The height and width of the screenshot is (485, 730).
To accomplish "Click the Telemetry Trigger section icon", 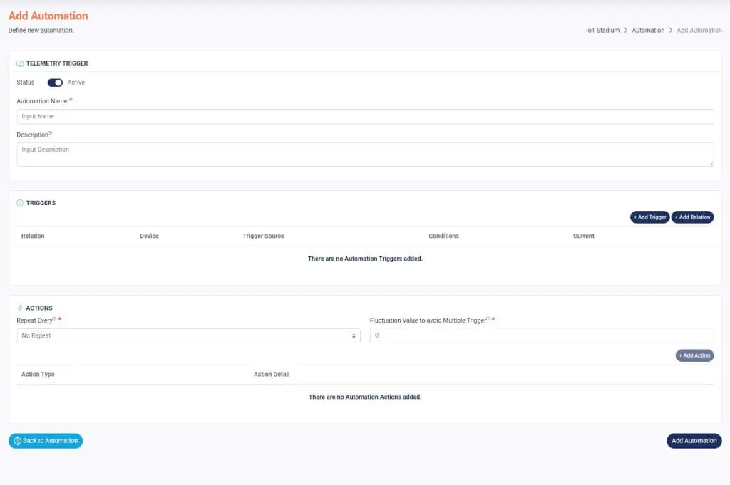I will coord(20,63).
